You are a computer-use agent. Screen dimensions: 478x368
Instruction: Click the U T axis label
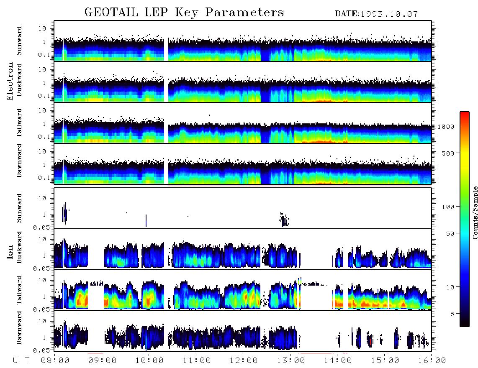click(x=21, y=361)
